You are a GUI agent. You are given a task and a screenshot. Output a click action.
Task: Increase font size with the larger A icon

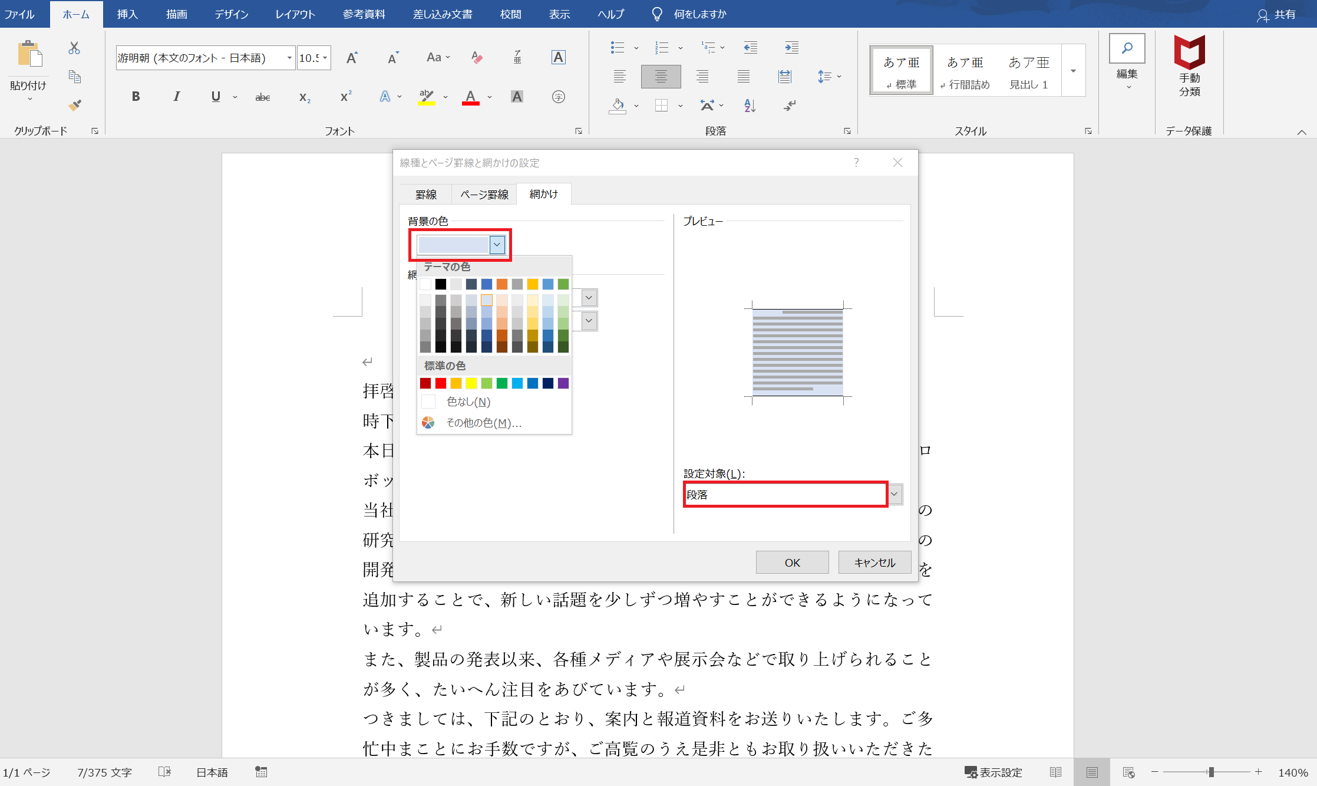coord(352,58)
